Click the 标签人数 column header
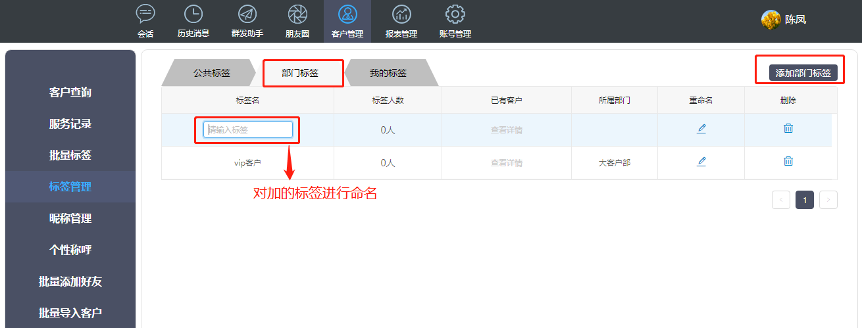The image size is (862, 328). (x=388, y=101)
